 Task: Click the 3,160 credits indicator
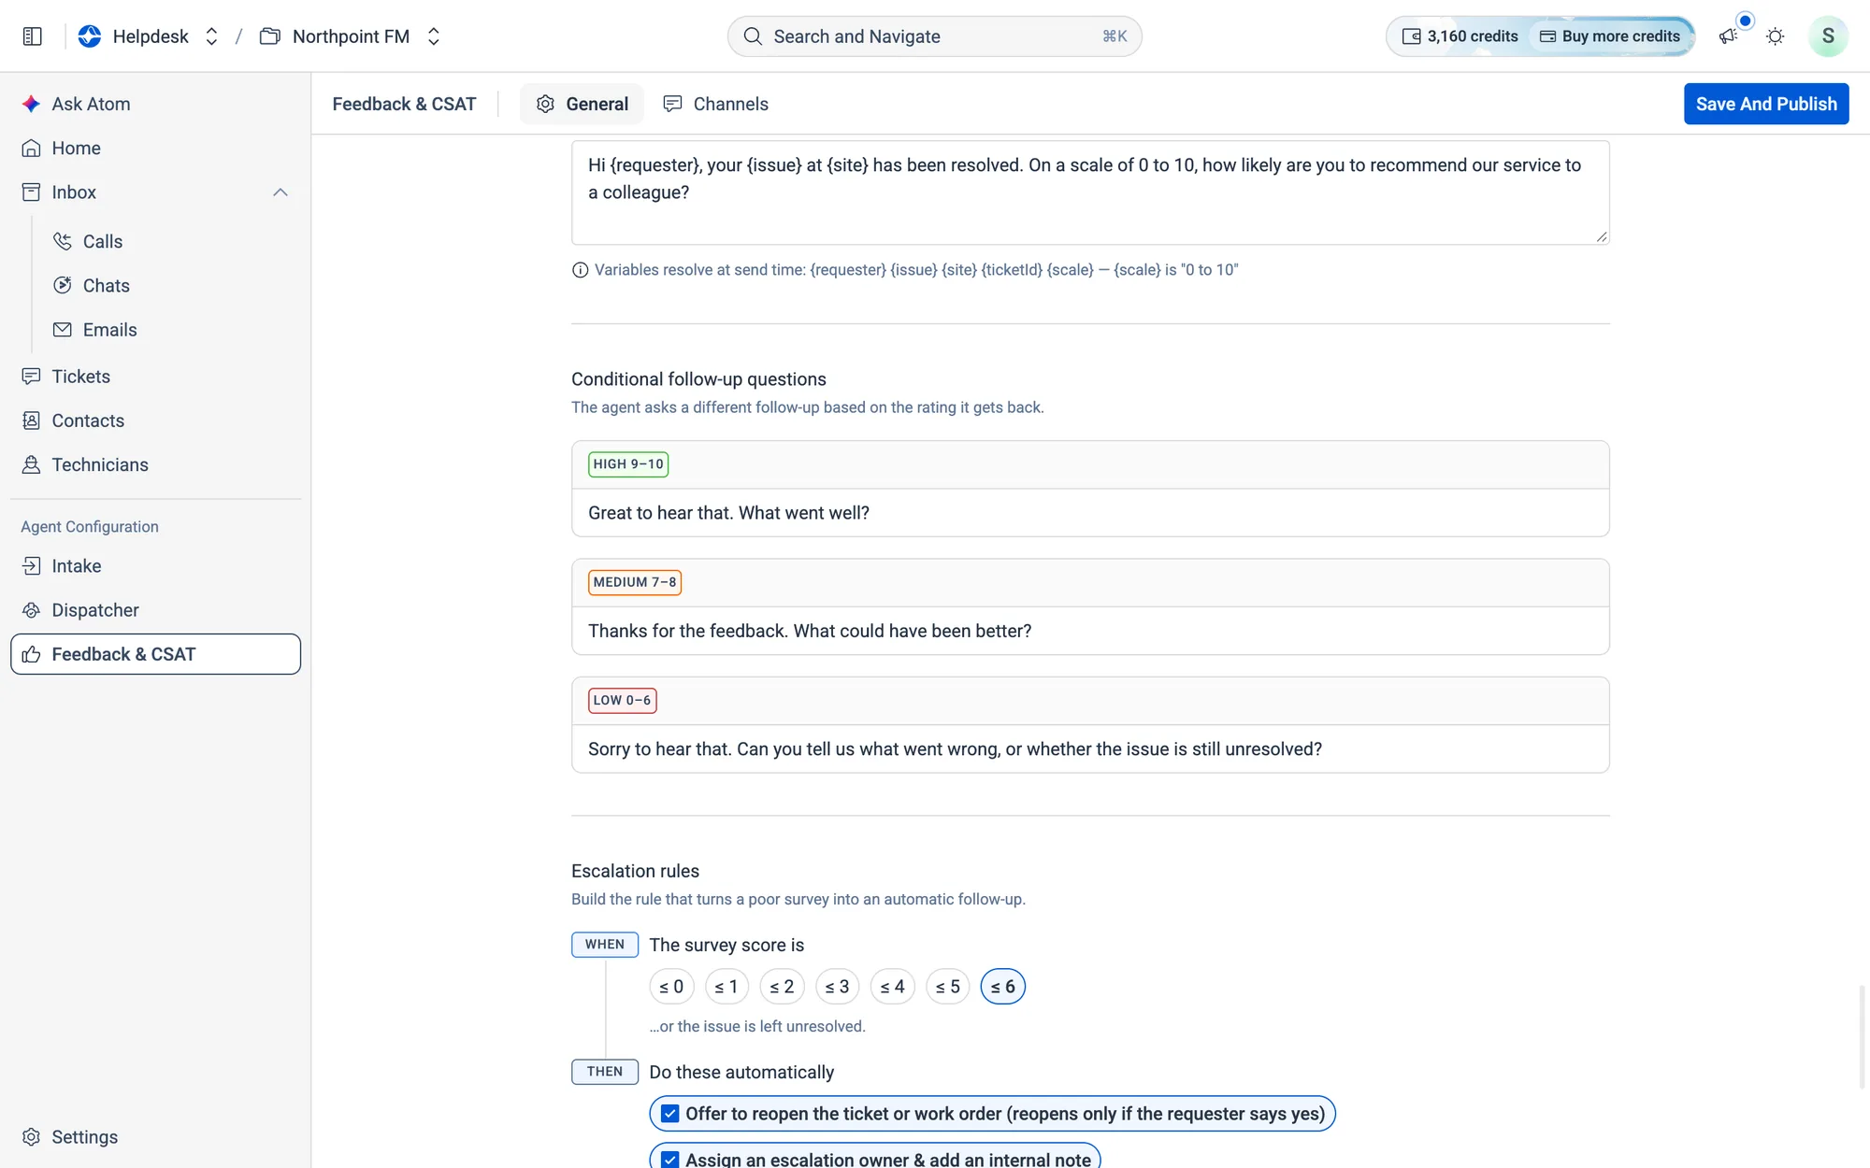(x=1460, y=36)
